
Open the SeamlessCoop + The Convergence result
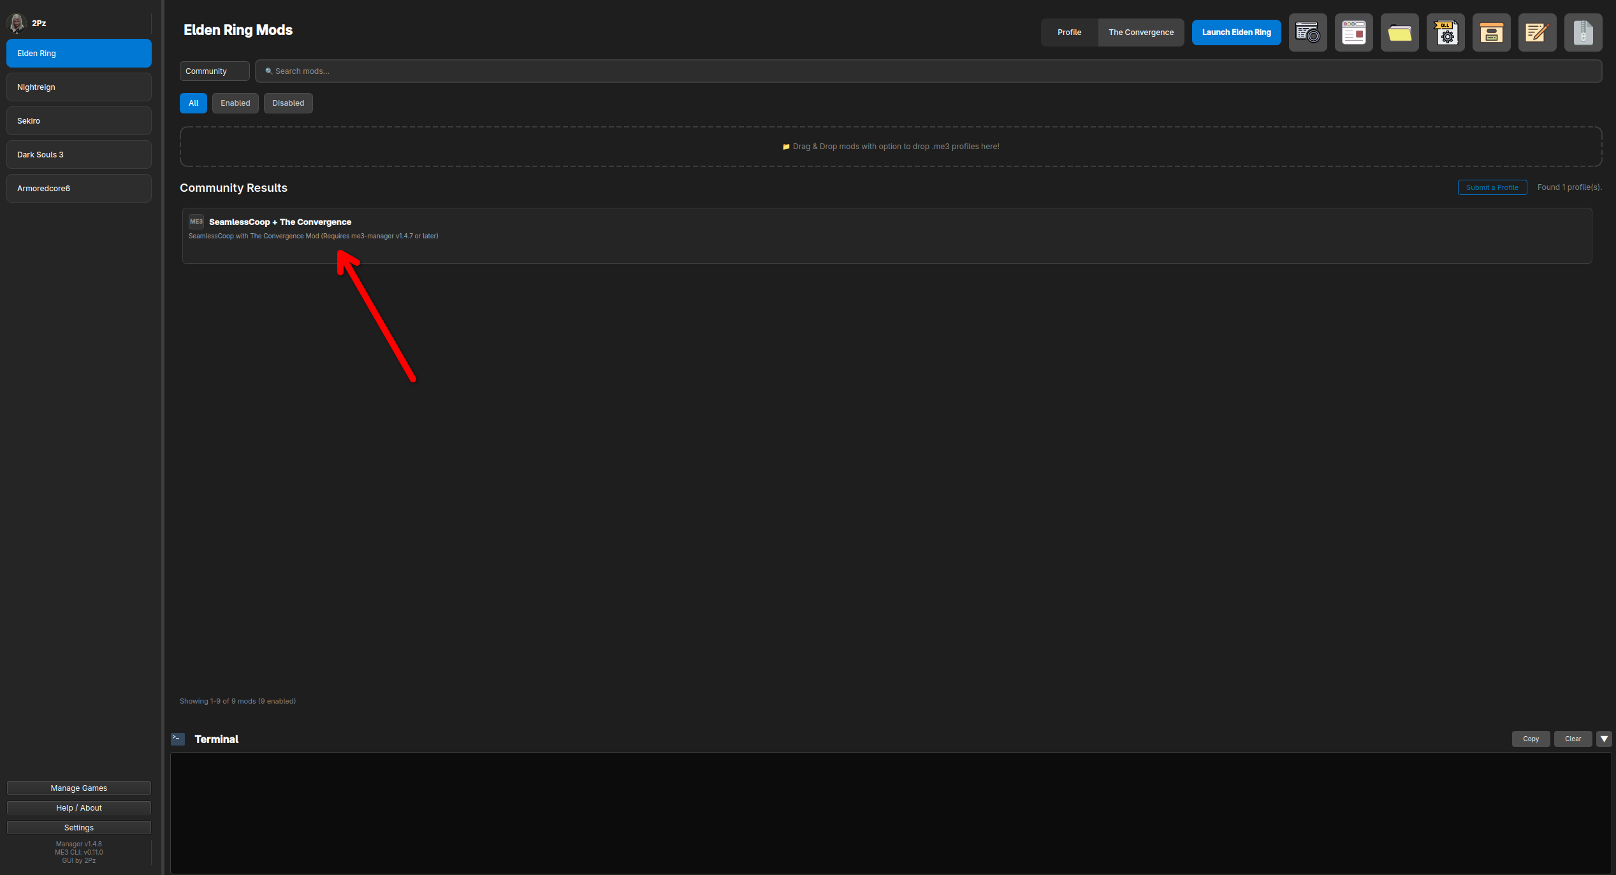(887, 236)
